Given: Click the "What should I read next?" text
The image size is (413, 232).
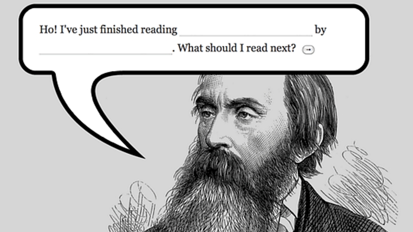Looking at the screenshot, I should (236, 48).
